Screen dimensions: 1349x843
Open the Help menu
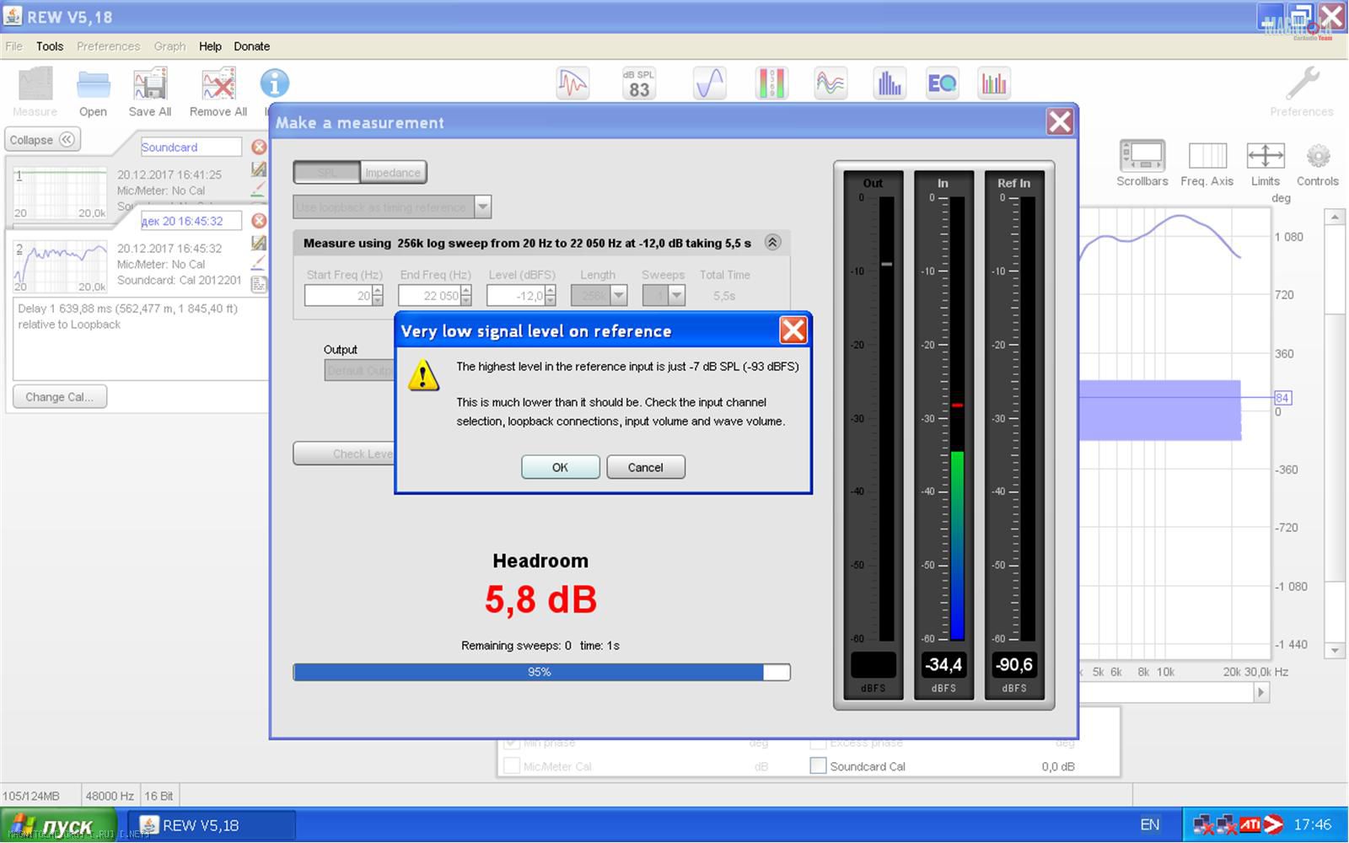(210, 46)
